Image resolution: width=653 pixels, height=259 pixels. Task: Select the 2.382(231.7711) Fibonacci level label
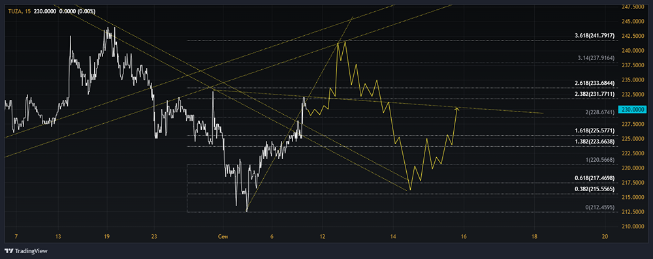tap(595, 94)
